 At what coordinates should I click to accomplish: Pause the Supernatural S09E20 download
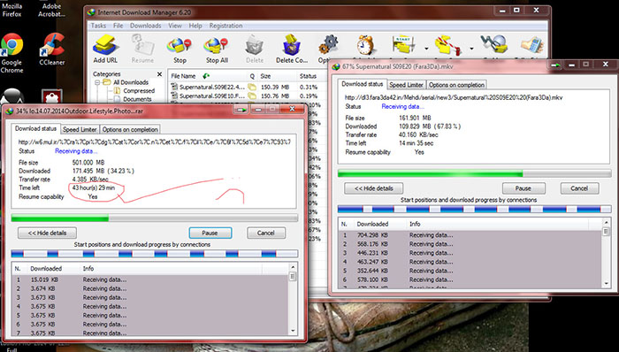(x=523, y=188)
